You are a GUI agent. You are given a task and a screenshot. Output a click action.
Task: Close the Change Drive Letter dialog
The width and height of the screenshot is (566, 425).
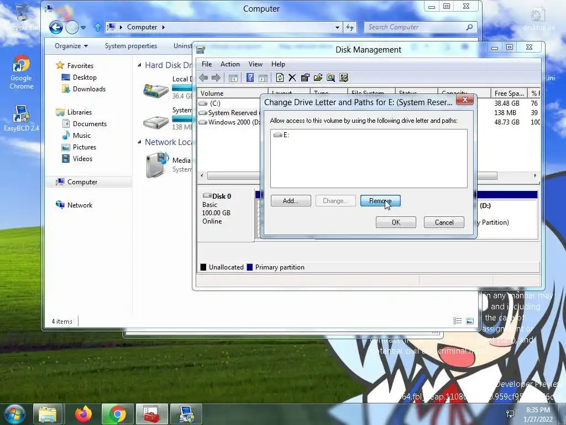coord(465,100)
